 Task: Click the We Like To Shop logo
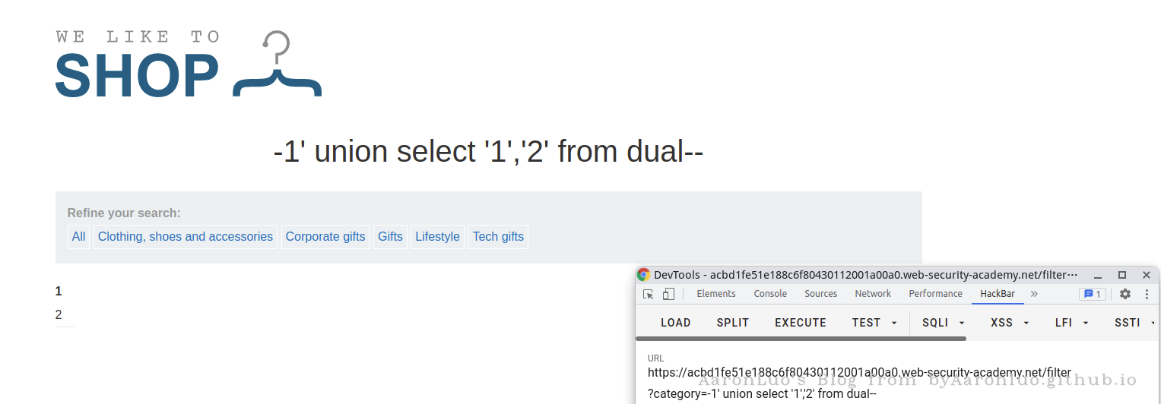[x=189, y=65]
